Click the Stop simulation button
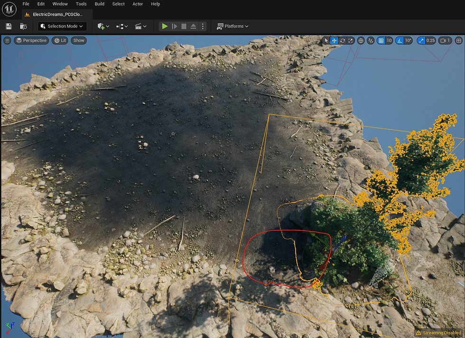This screenshot has height=338, width=465. pyautogui.click(x=184, y=27)
